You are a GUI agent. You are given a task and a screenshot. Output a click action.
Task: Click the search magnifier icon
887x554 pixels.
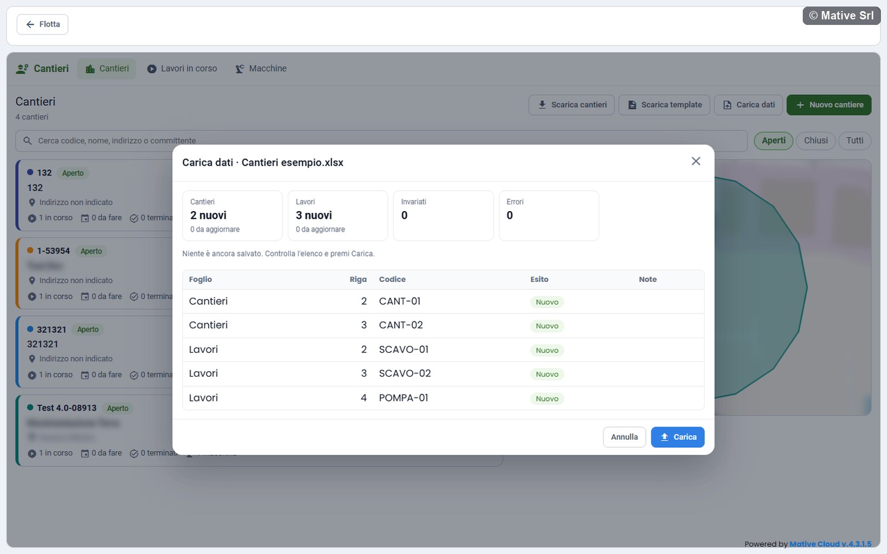tap(27, 141)
